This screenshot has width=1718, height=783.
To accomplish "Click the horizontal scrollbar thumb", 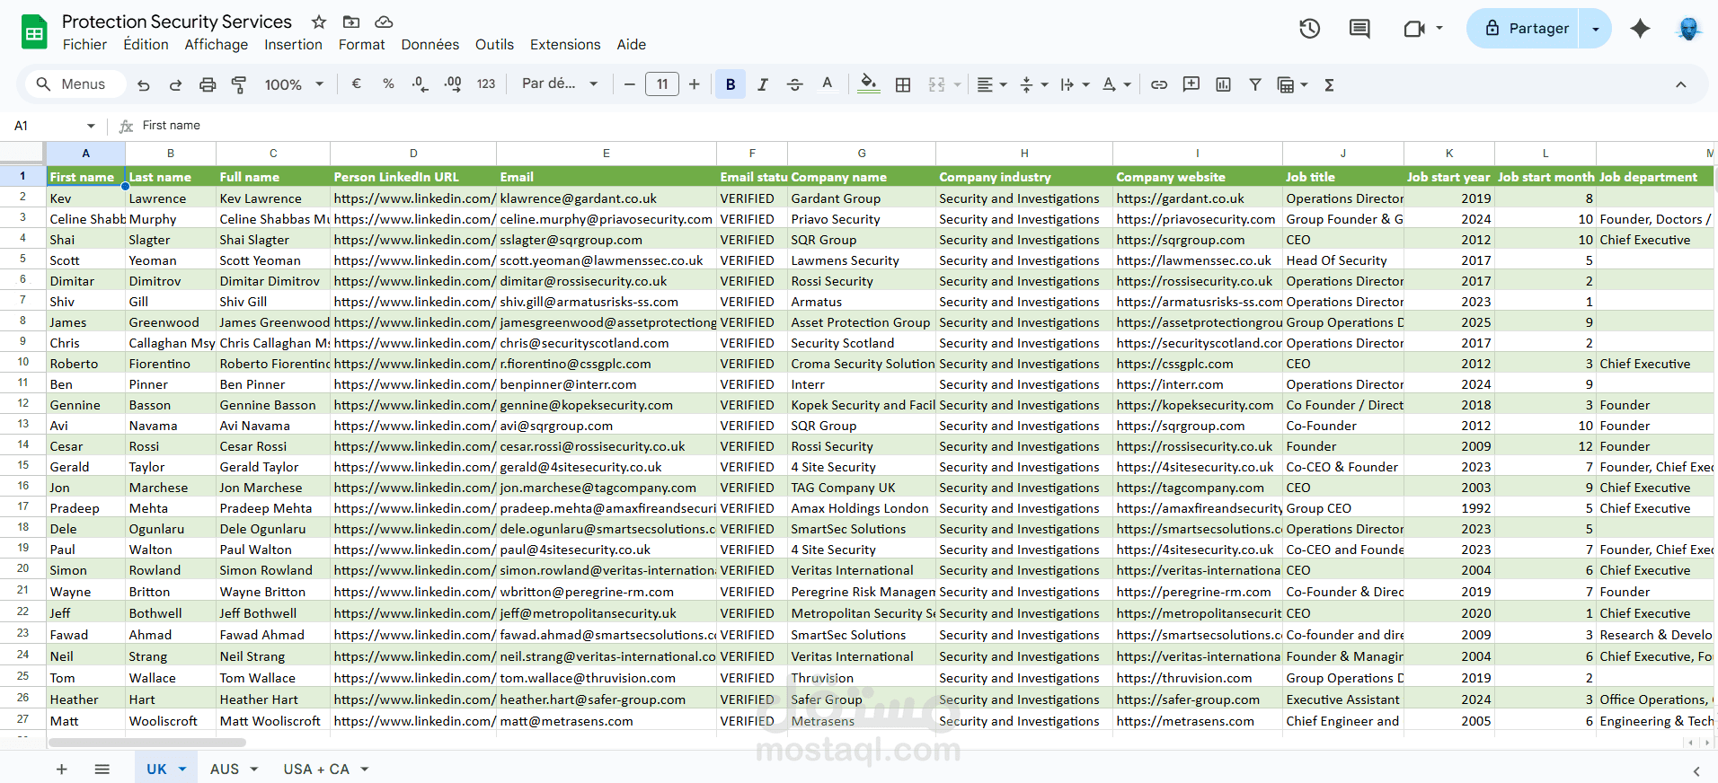I will [x=146, y=743].
